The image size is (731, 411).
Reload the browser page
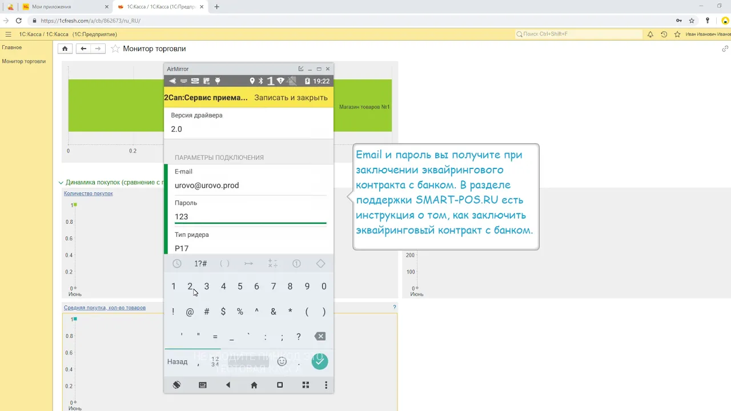coord(19,21)
